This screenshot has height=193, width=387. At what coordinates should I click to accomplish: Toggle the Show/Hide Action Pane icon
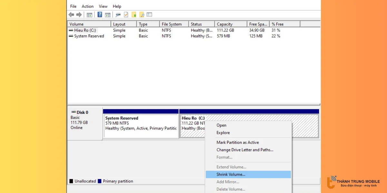(x=108, y=15)
